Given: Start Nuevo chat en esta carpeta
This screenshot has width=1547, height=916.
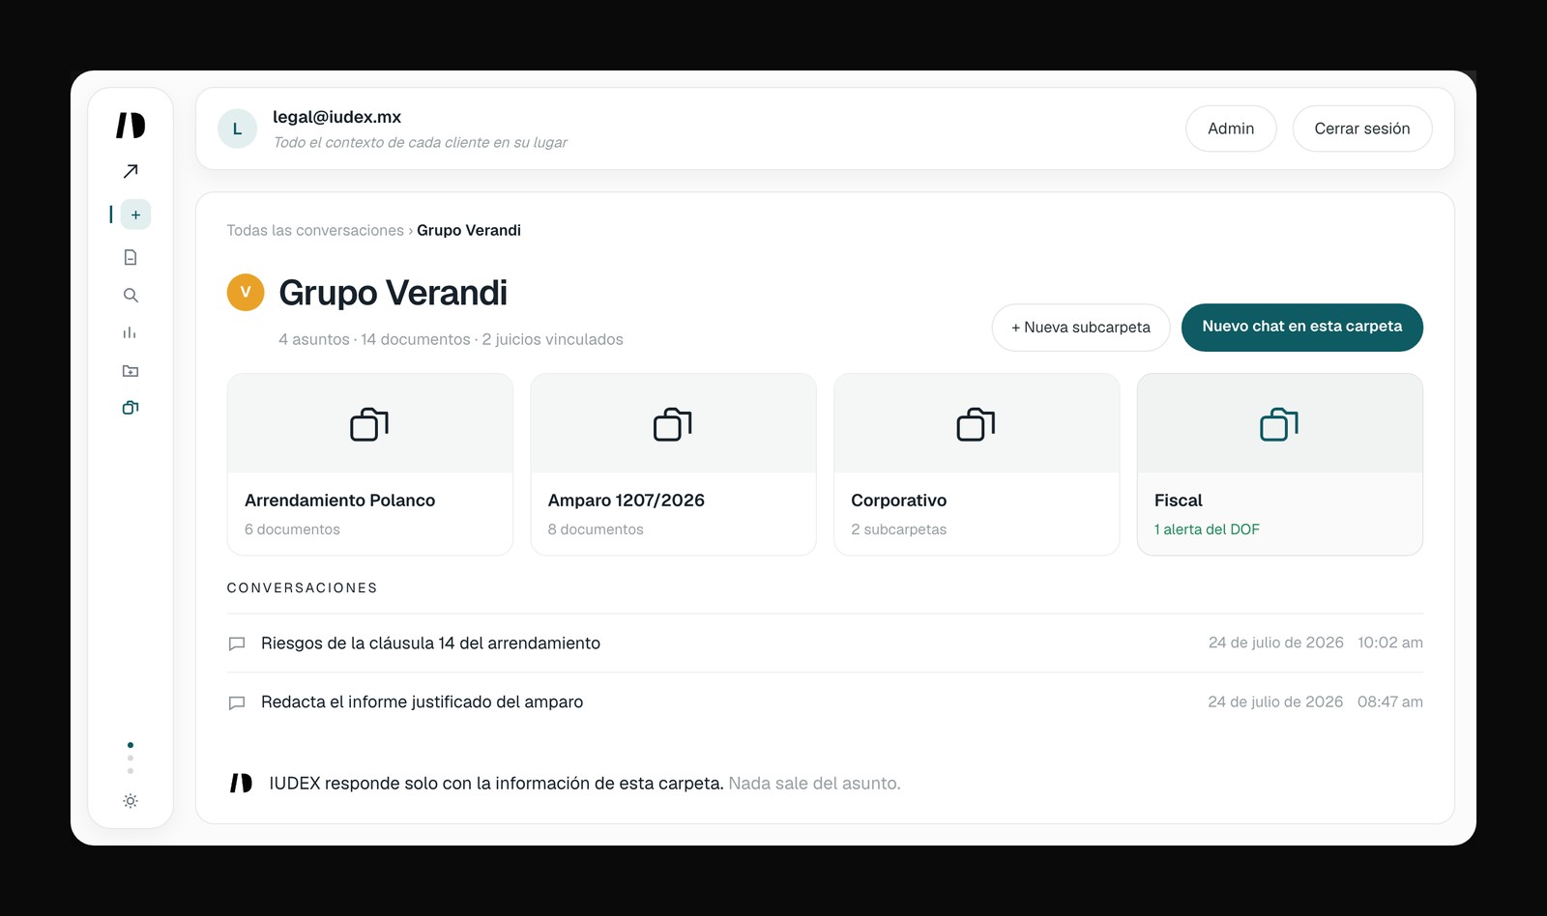Looking at the screenshot, I should (x=1302, y=327).
